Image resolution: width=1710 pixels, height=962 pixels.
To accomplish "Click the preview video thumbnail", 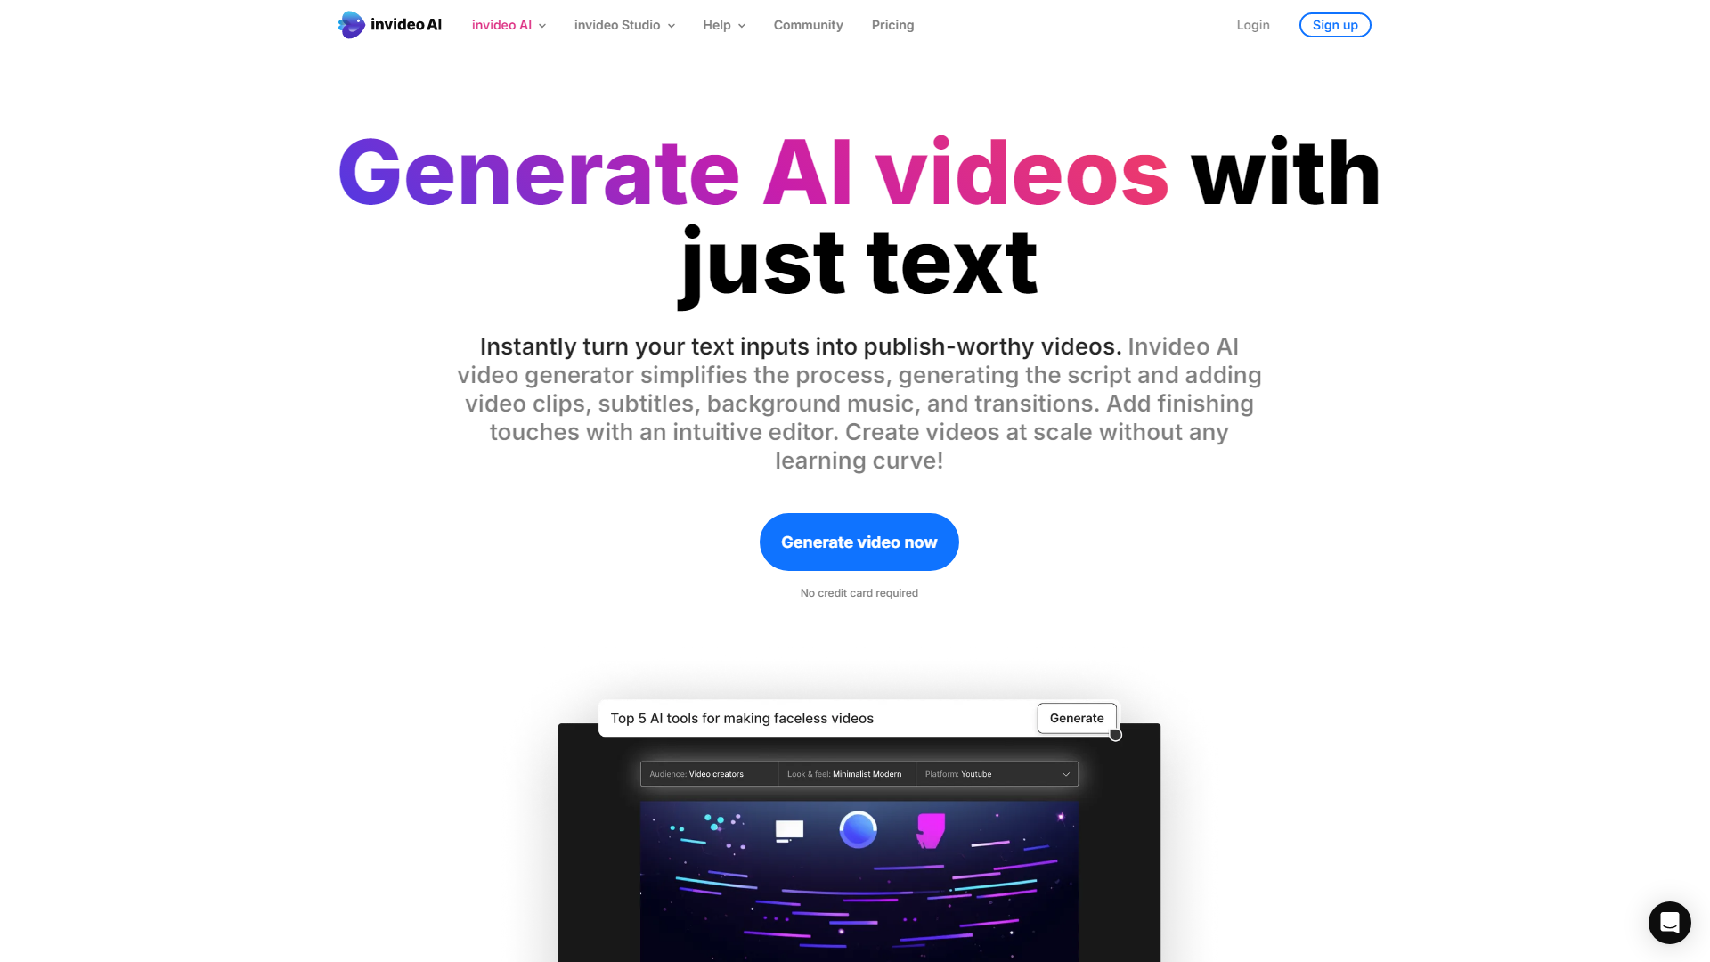I will point(859,881).
